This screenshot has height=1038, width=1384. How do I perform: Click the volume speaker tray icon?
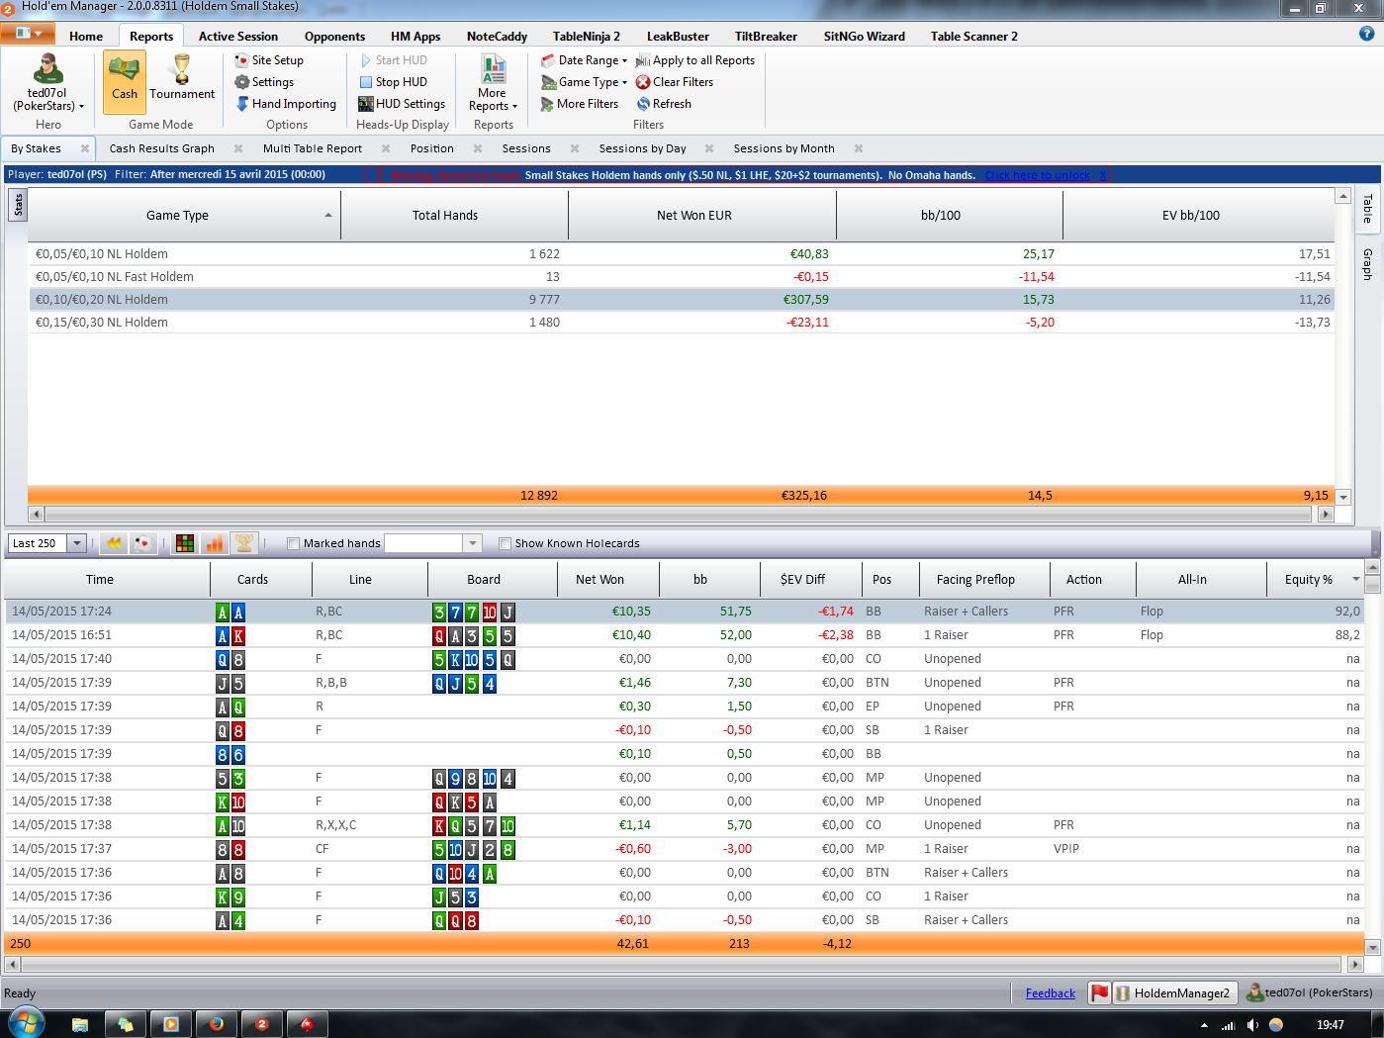[1252, 1025]
